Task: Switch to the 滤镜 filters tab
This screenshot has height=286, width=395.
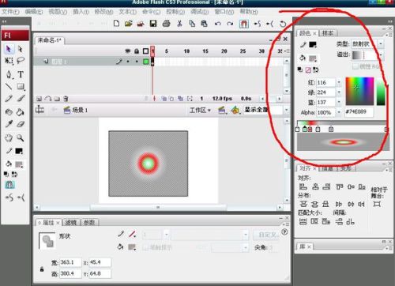Action: 71,223
